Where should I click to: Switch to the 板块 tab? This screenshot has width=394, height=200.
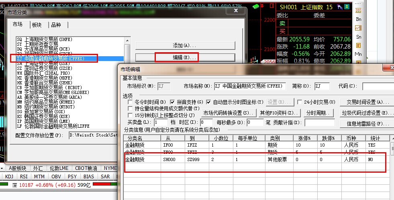[37, 25]
